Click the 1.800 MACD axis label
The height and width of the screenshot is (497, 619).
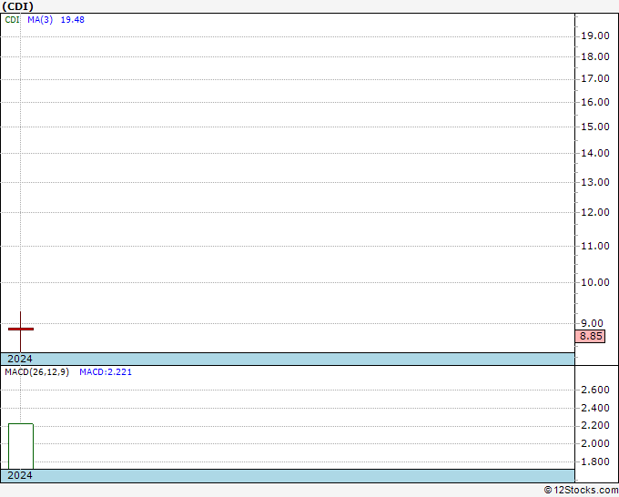tap(595, 461)
